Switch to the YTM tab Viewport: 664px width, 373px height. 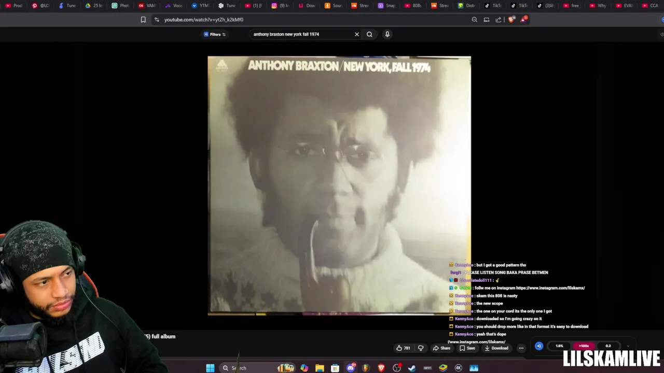(x=201, y=6)
